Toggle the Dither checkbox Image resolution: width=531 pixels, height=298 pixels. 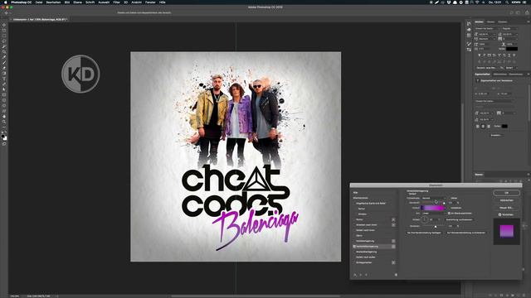pos(449,198)
